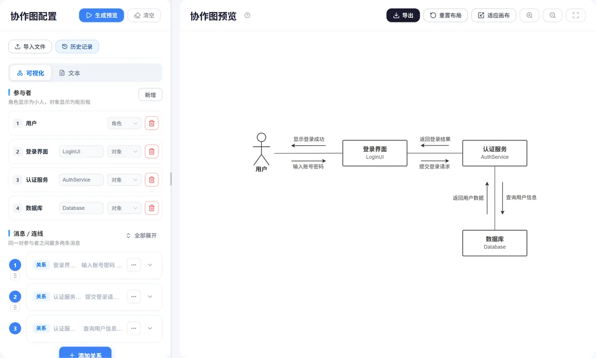Image resolution: width=596 pixels, height=358 pixels.
Task: Click the 查询用户信息 message label in diagram
Action: [x=521, y=197]
